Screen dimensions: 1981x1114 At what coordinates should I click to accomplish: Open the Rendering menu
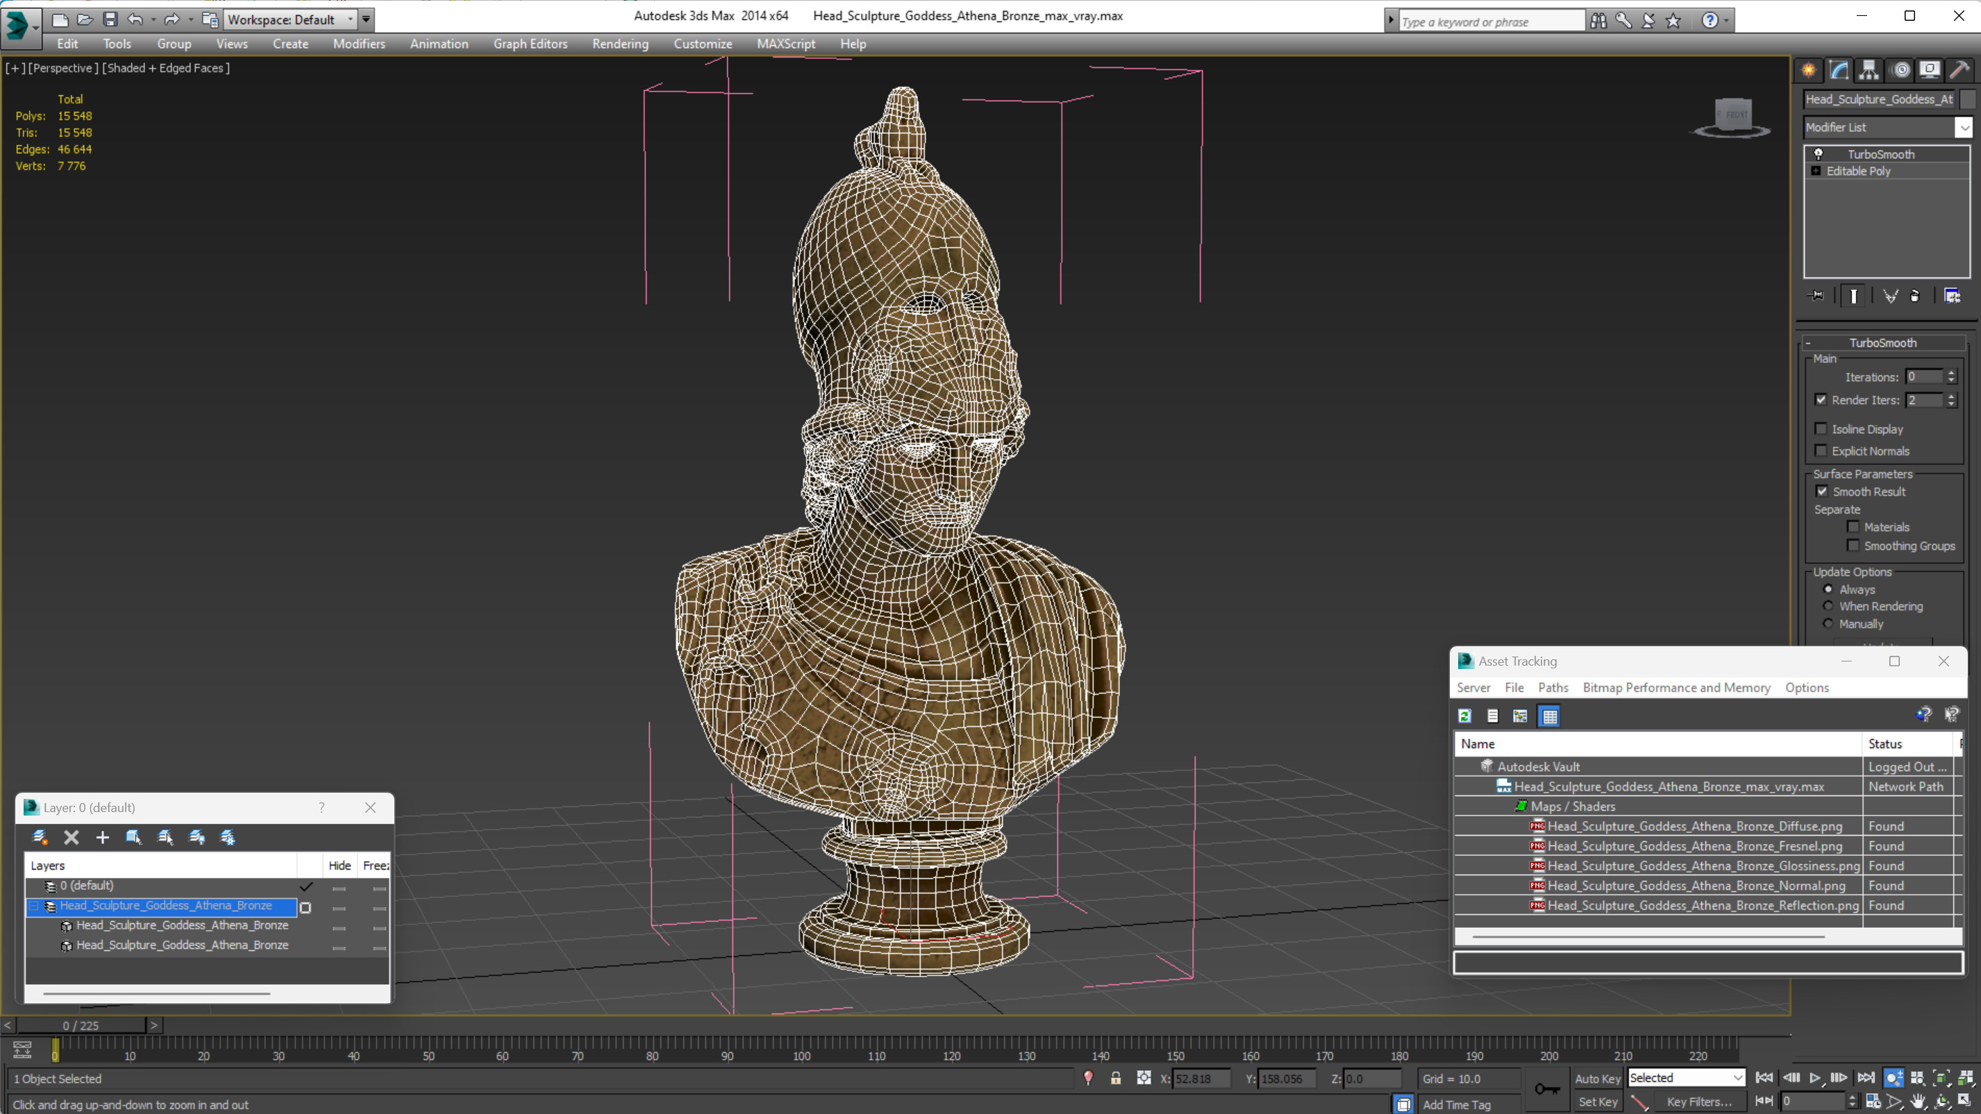click(620, 44)
